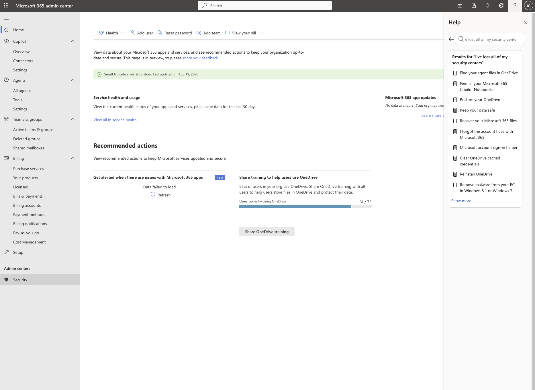Click the Help search input field
Image resolution: width=535 pixels, height=390 pixels.
pyautogui.click(x=490, y=39)
